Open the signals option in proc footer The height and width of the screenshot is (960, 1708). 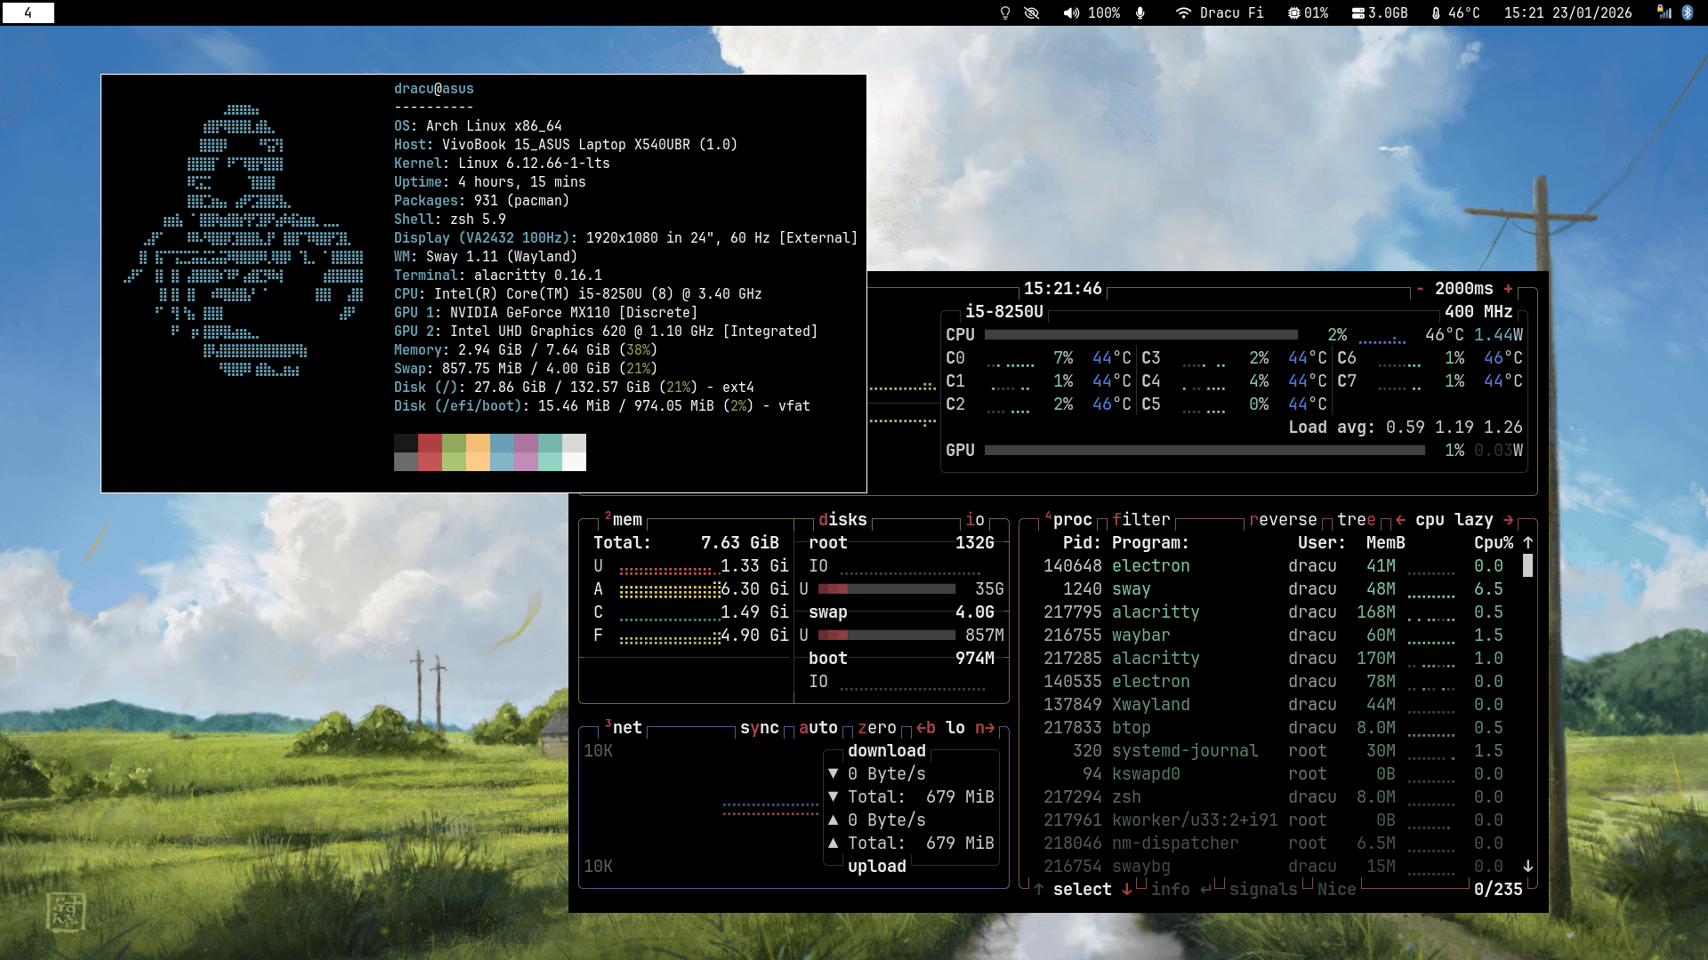tap(1263, 890)
